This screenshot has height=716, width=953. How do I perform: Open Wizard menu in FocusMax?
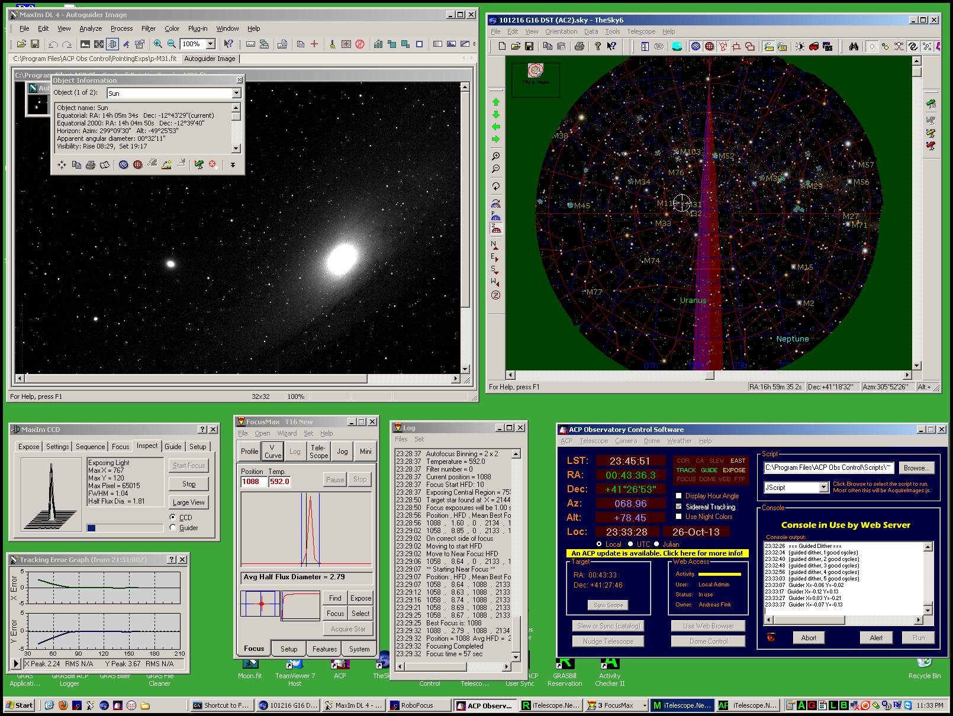[286, 433]
